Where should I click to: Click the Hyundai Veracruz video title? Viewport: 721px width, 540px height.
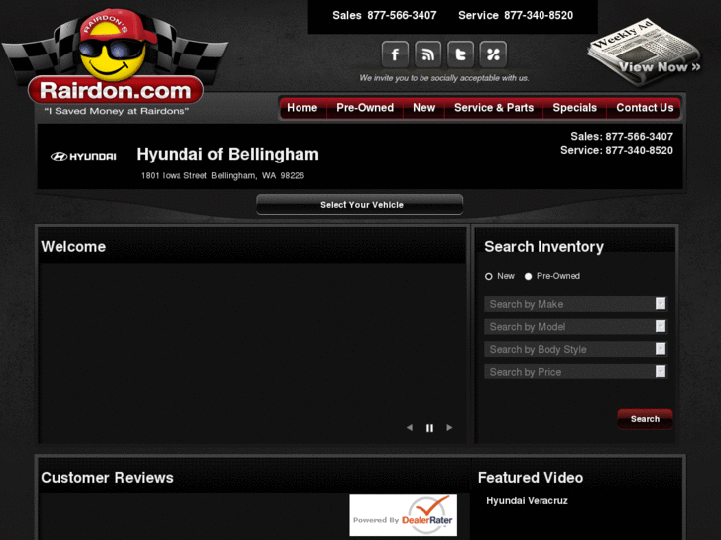(x=527, y=501)
